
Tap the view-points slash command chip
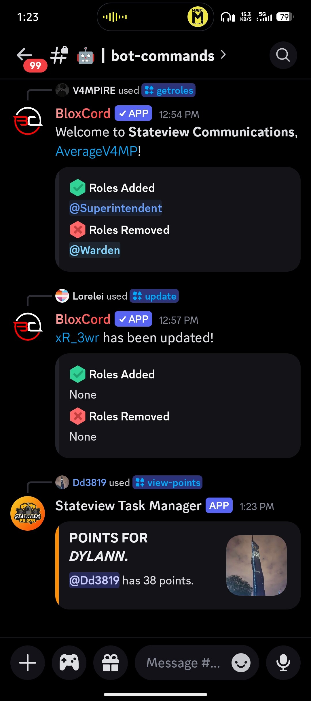point(167,483)
